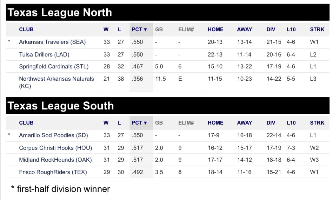
Task: Open Northwest Arkansas Naturals (KC) link
Action: click(56, 82)
